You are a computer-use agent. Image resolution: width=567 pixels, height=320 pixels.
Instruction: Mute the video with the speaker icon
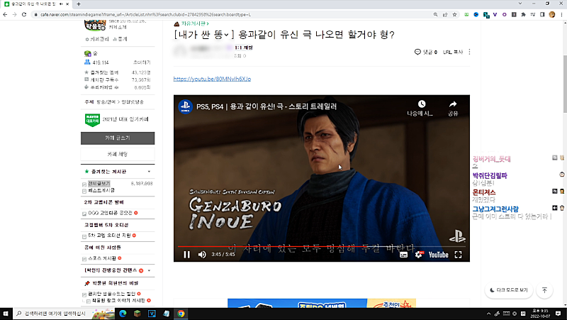click(x=202, y=254)
